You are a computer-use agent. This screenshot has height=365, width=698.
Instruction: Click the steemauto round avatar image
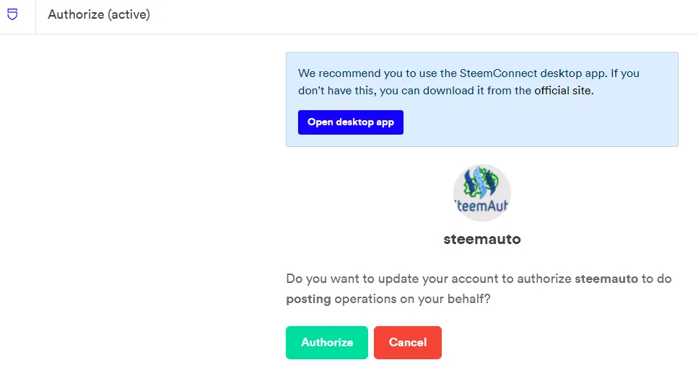click(481, 193)
